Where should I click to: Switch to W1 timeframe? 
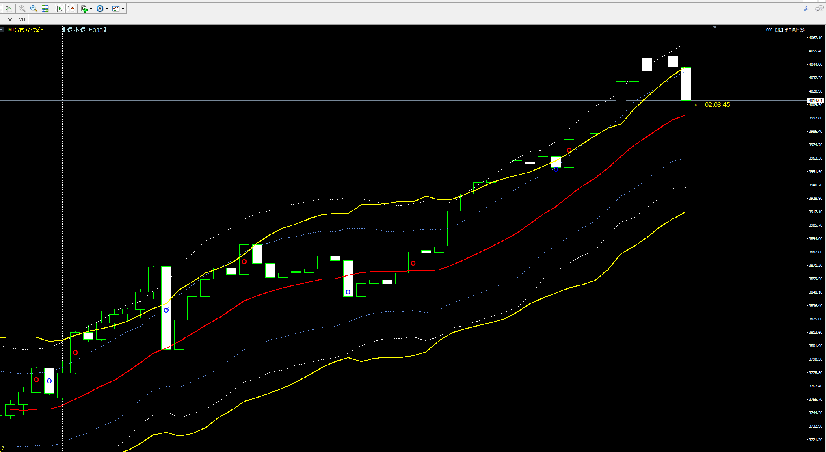(x=11, y=19)
